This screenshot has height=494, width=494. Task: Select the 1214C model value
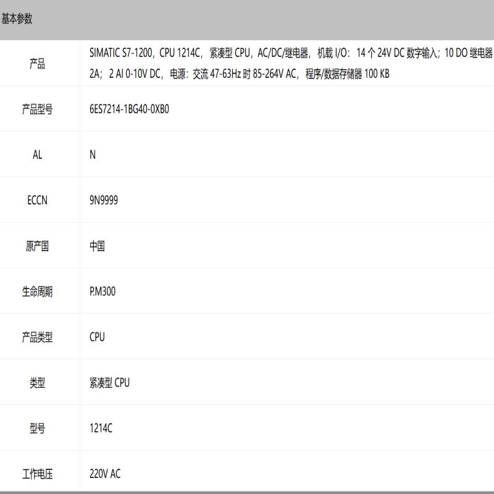pos(101,429)
